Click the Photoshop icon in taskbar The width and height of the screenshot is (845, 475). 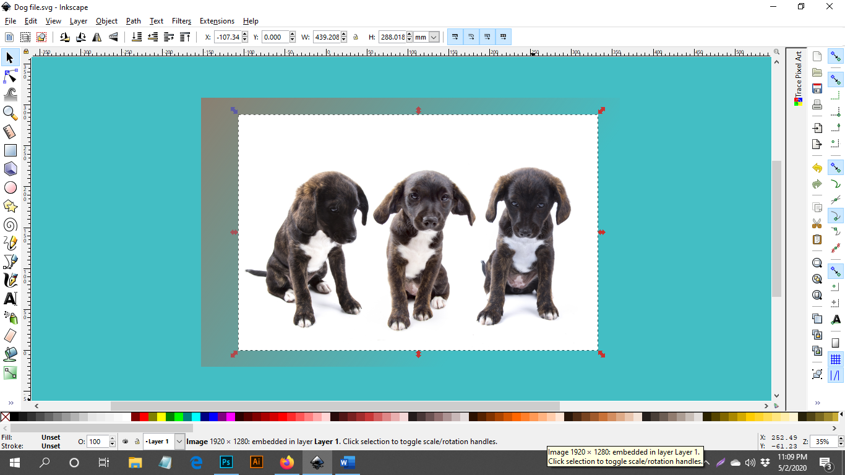226,462
